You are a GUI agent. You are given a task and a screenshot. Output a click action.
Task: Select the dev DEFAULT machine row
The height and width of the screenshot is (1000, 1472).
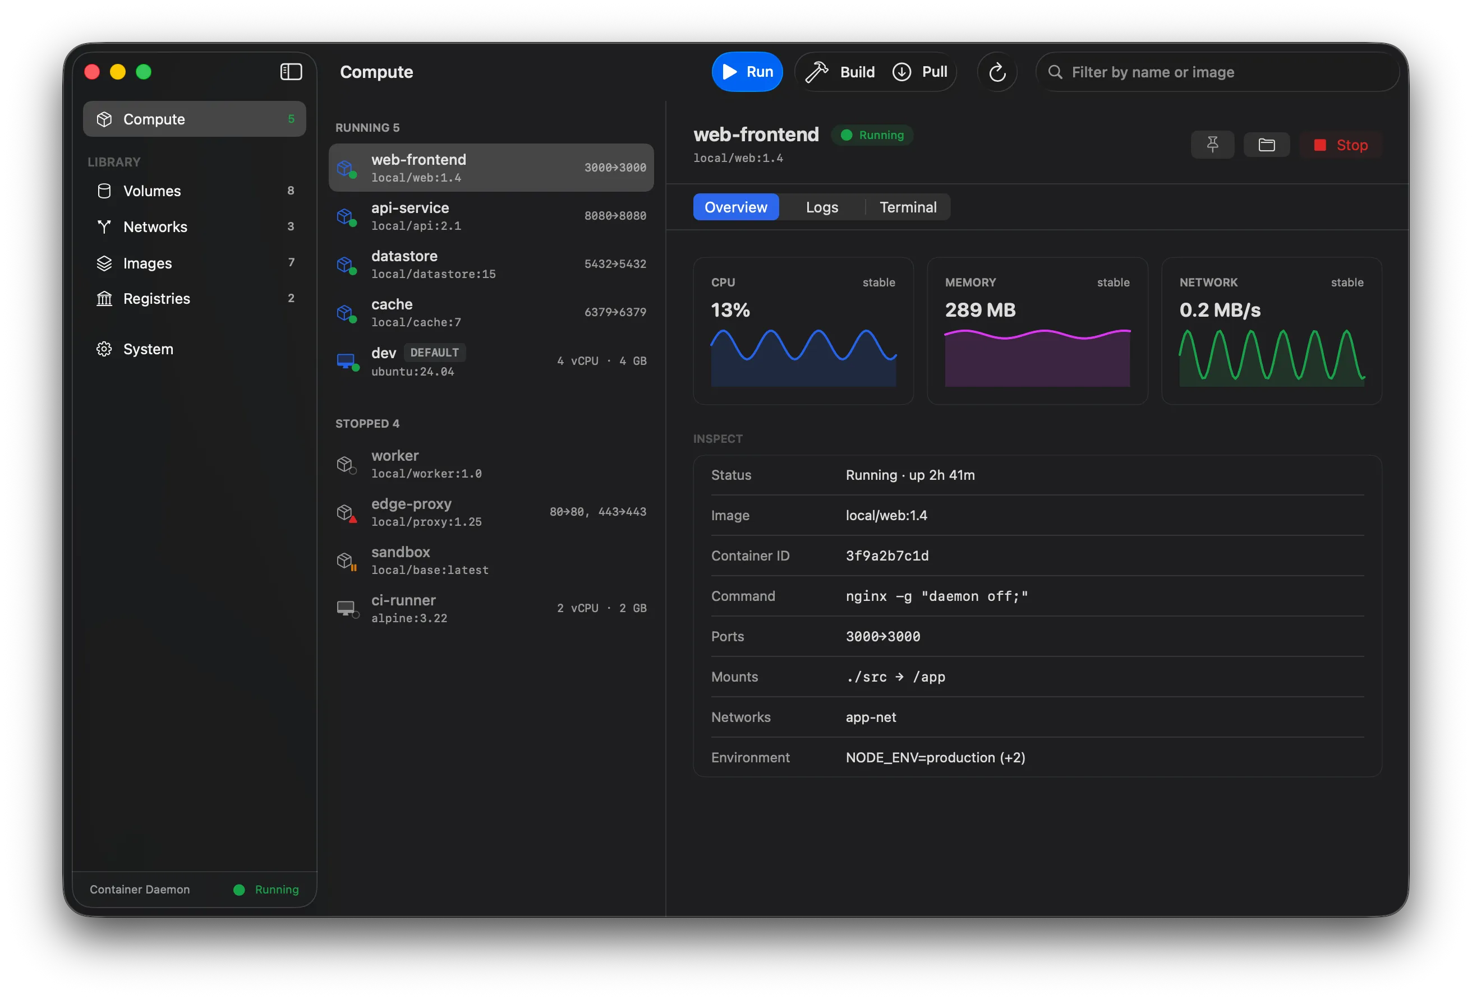point(491,362)
